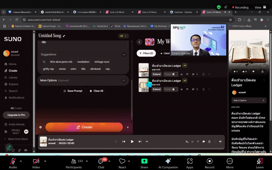Image resolution: width=272 pixels, height=170 pixels.
Task: Play the song in the bottom player
Action: (132, 142)
